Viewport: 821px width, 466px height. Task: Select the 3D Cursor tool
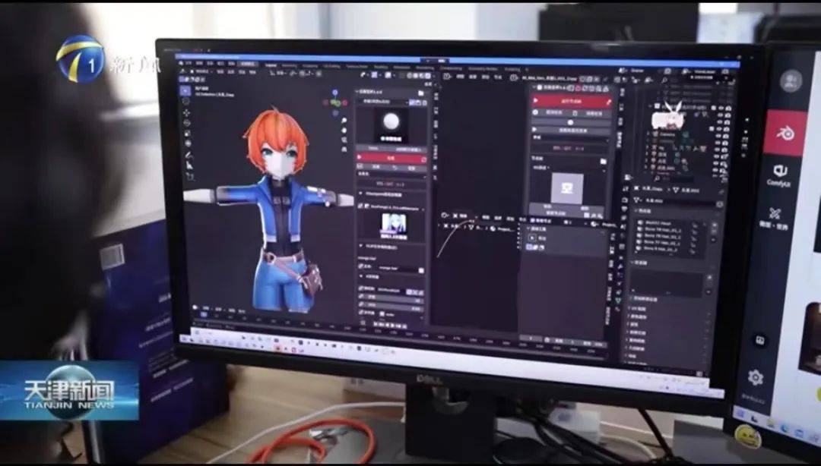[x=186, y=102]
